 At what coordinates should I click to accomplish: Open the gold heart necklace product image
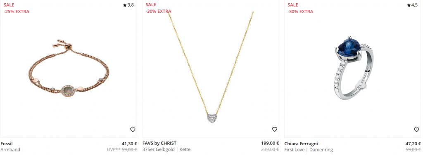click(211, 67)
